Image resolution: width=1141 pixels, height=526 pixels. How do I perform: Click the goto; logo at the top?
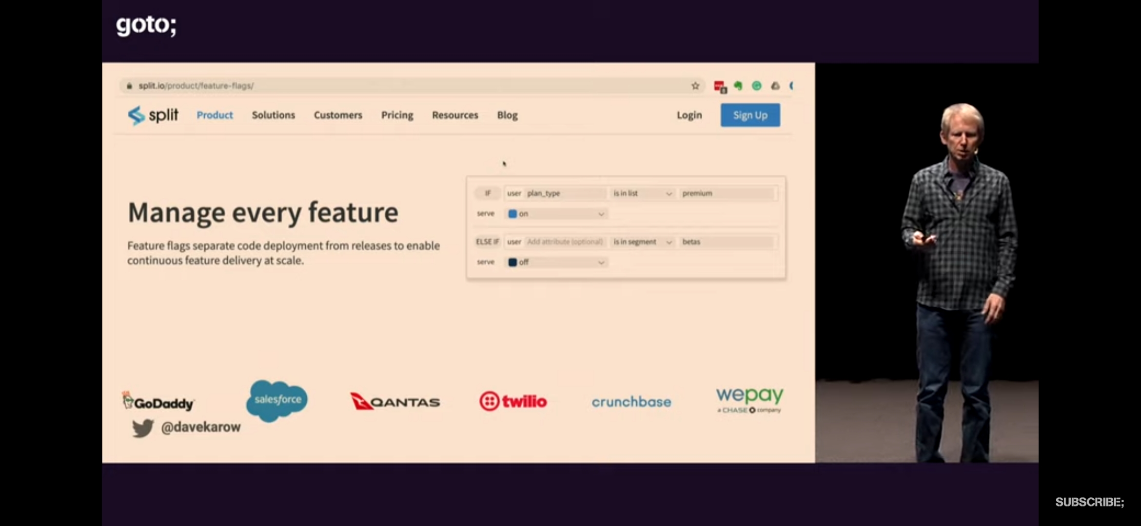pyautogui.click(x=146, y=25)
